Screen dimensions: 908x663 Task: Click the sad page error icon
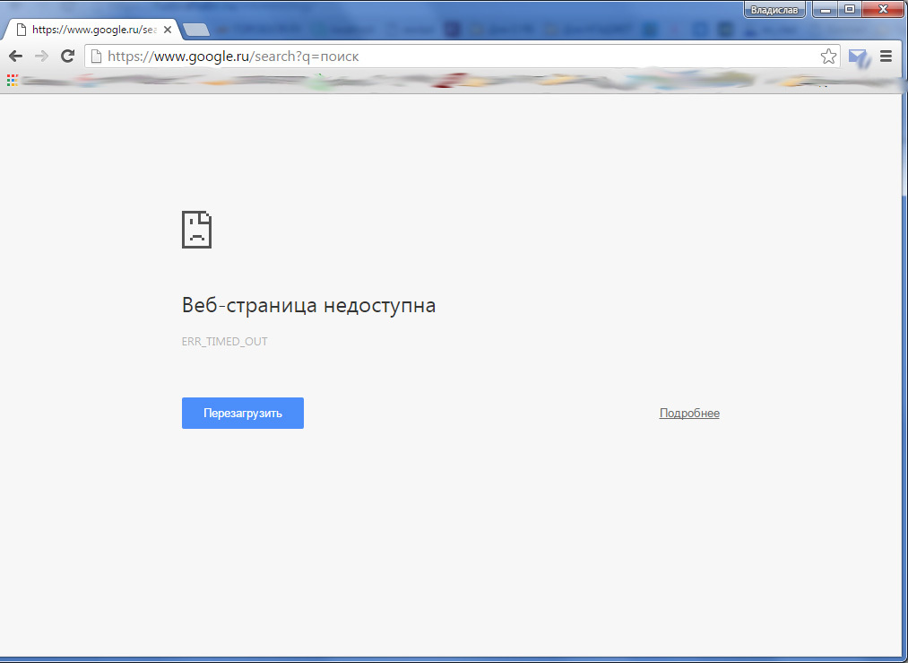click(196, 230)
